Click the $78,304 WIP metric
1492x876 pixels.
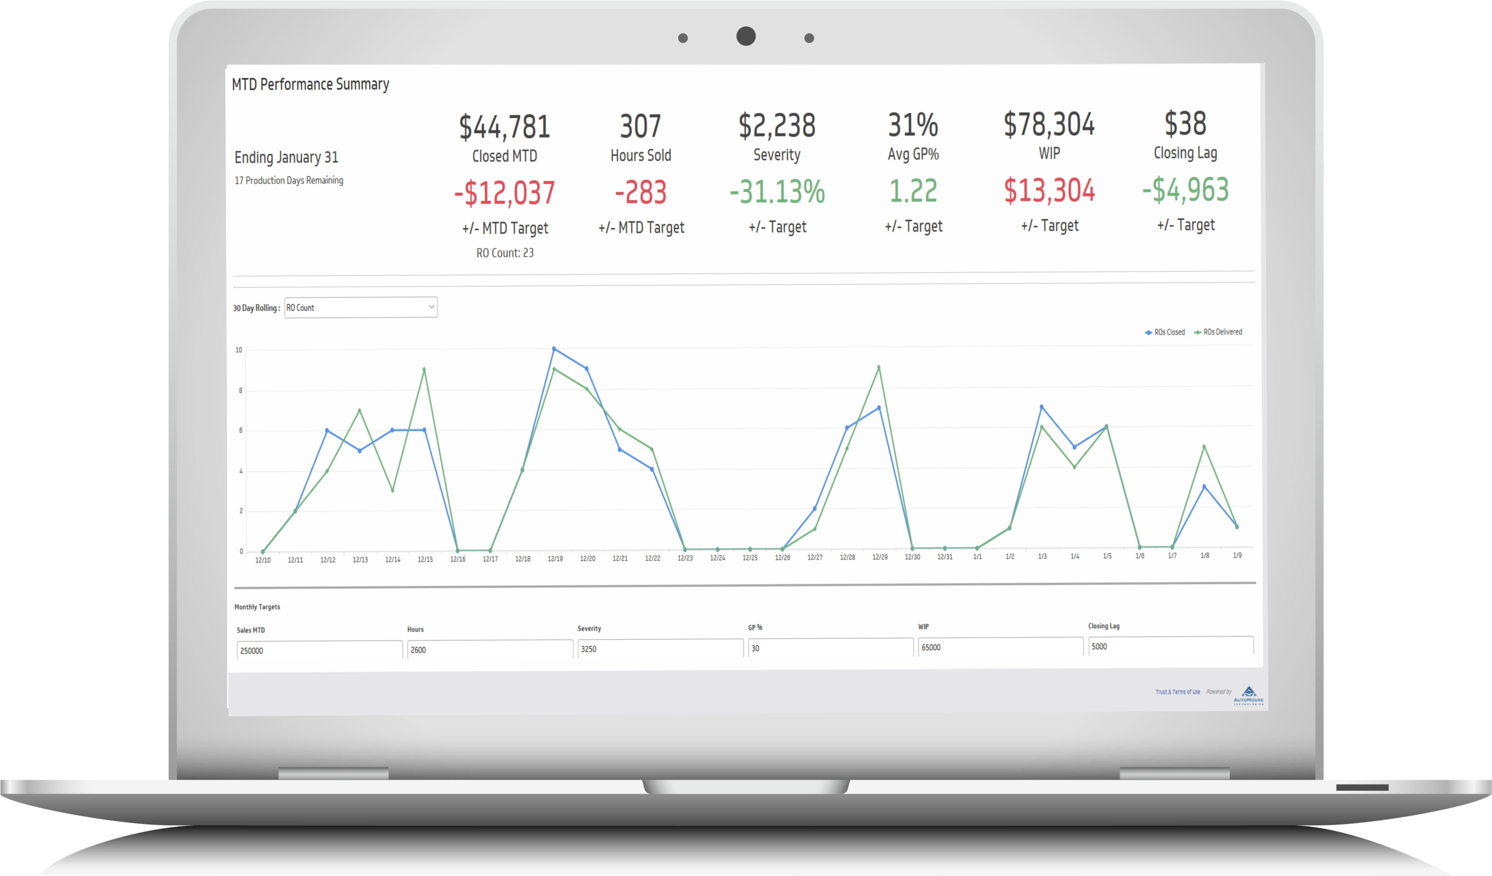click(1049, 124)
